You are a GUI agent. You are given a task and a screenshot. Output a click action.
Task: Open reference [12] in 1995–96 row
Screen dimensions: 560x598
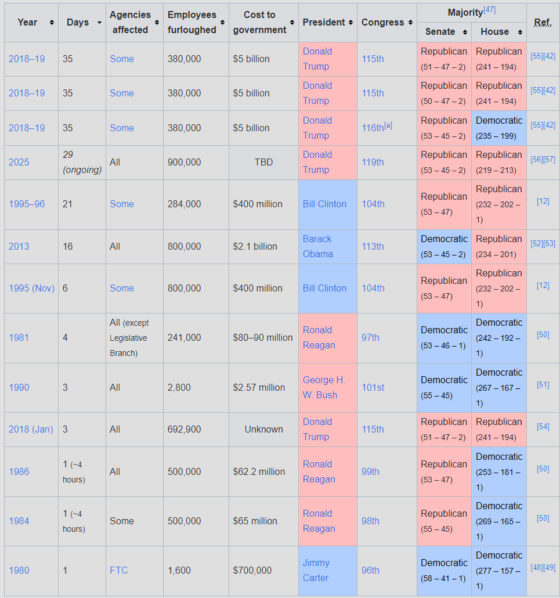[543, 201]
